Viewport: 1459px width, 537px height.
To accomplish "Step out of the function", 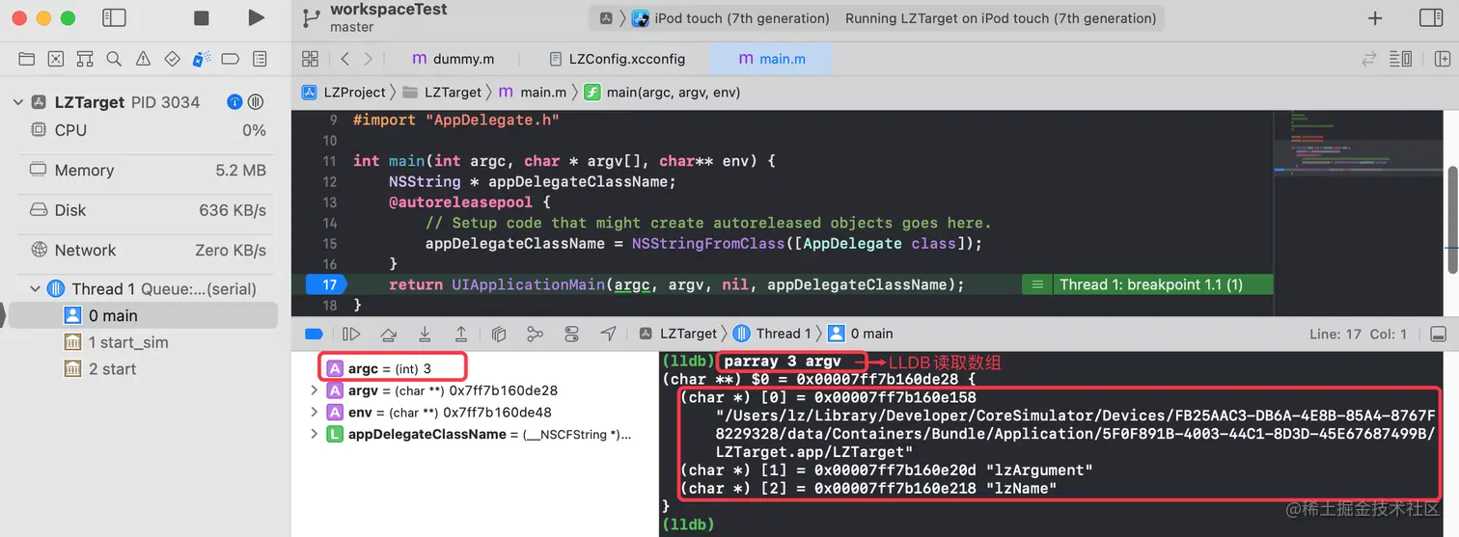I will tap(461, 334).
